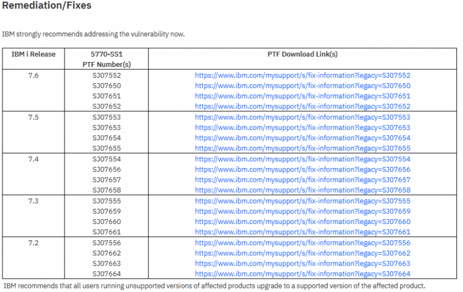Follow the SJ07658 fix link
Screen dimensions: 463x292
[303, 190]
